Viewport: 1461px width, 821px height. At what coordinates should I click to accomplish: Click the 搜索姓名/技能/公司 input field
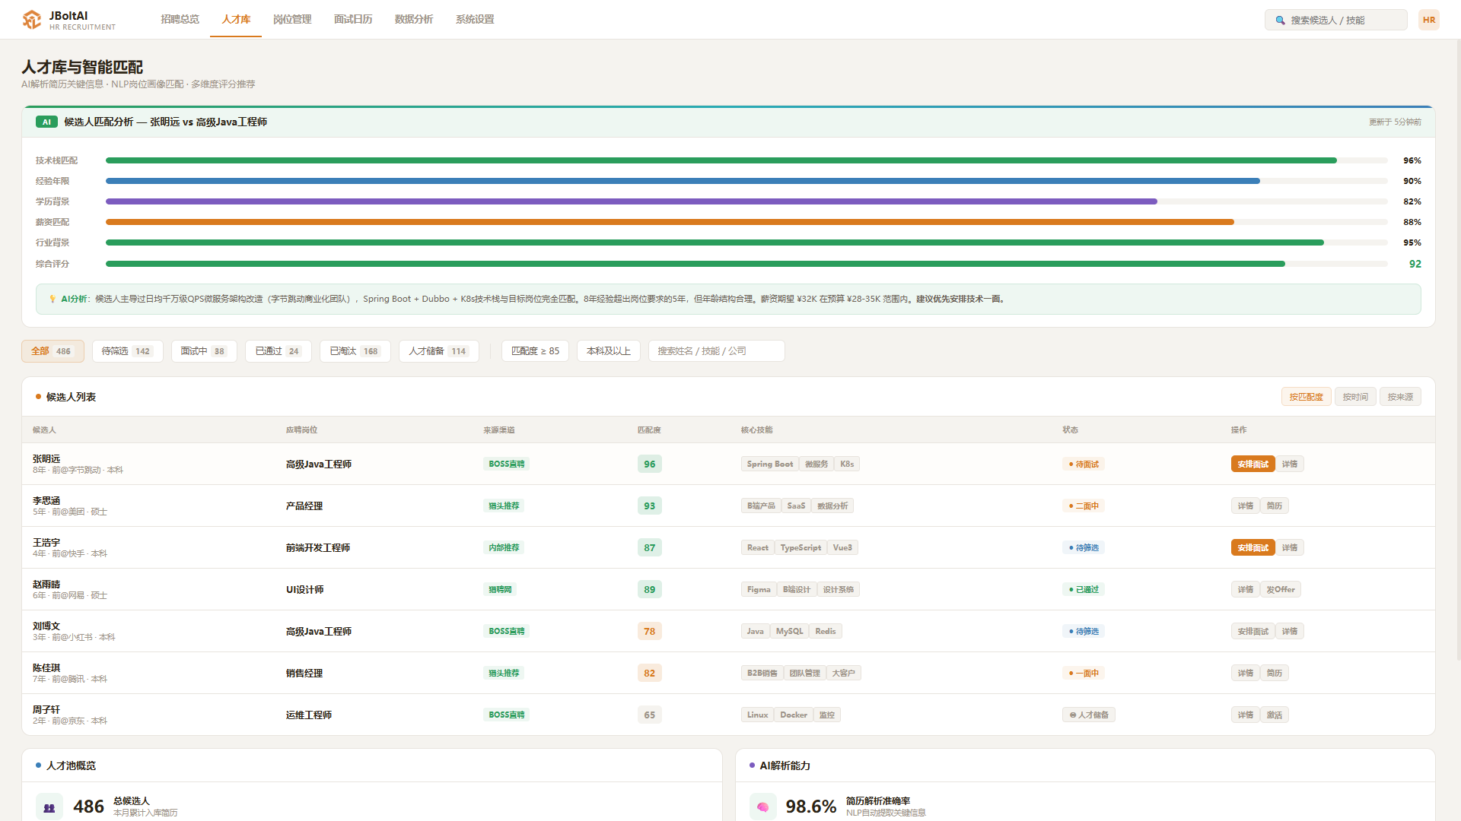point(716,351)
